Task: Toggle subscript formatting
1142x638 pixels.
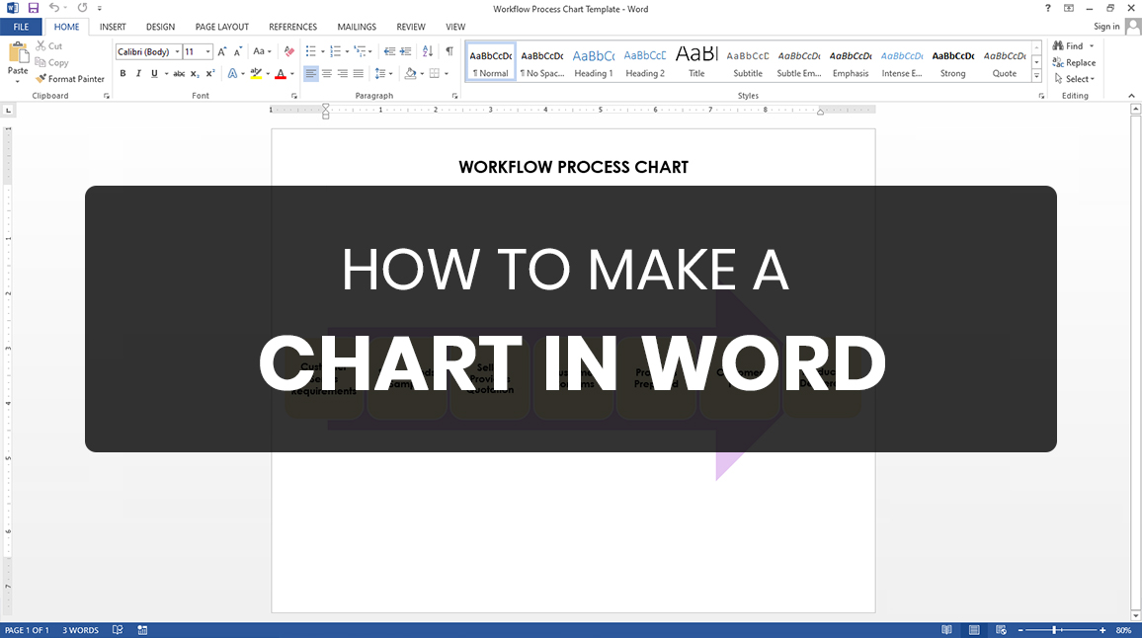Action: 194,73
